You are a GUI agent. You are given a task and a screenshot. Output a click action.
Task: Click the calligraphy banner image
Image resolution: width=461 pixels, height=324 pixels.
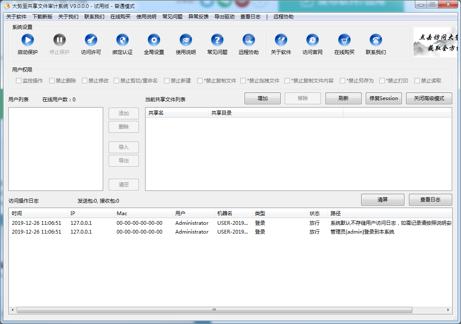point(436,42)
